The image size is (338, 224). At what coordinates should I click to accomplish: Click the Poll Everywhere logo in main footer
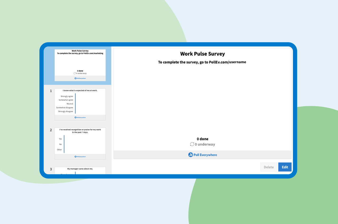203,155
